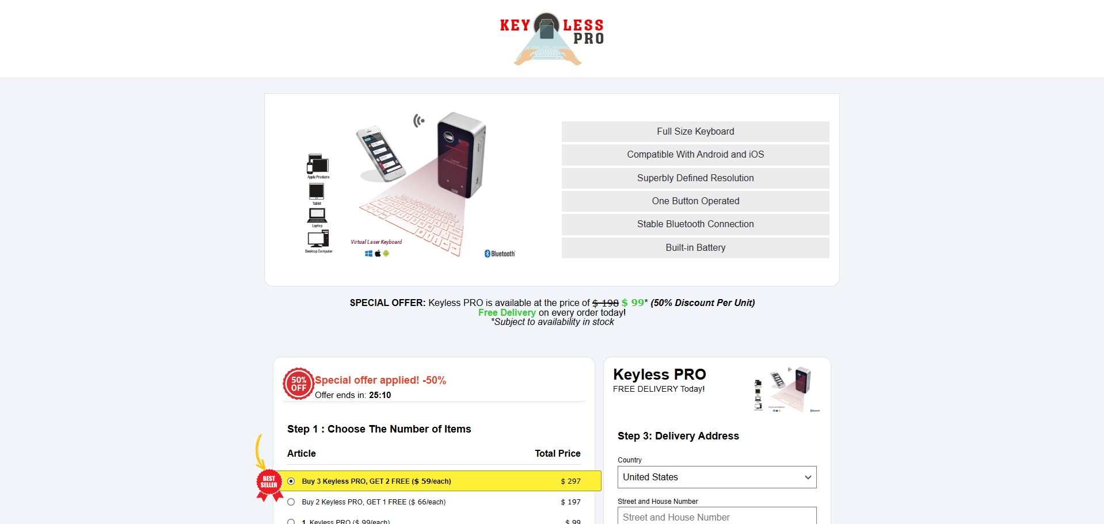Select Buy 2 Keyless PRO radio option

click(291, 502)
